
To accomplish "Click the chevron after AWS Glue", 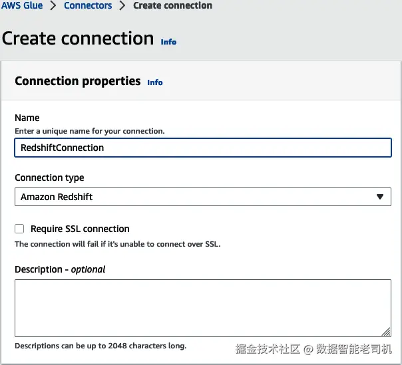I will pyautogui.click(x=53, y=5).
